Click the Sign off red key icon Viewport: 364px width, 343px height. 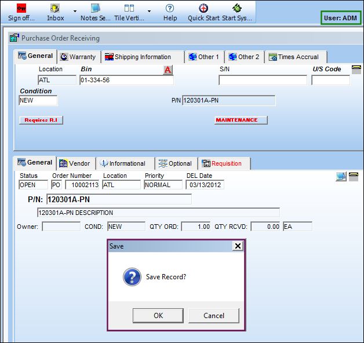(21, 8)
